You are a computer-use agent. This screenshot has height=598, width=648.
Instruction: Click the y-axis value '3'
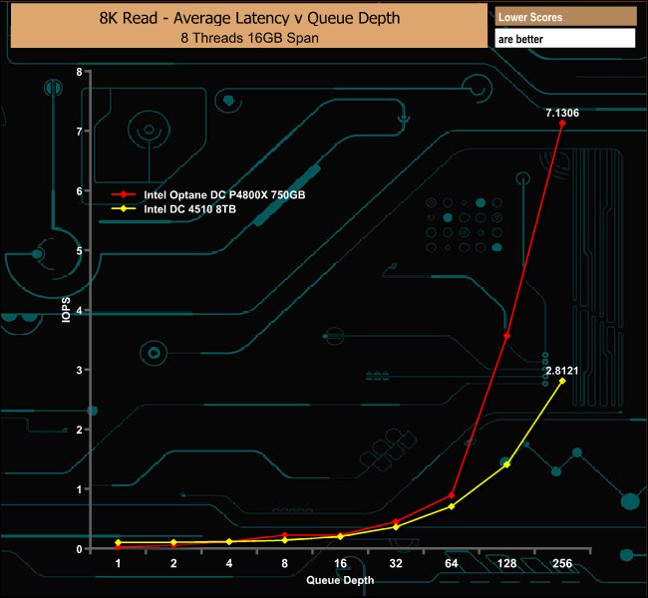click(79, 371)
